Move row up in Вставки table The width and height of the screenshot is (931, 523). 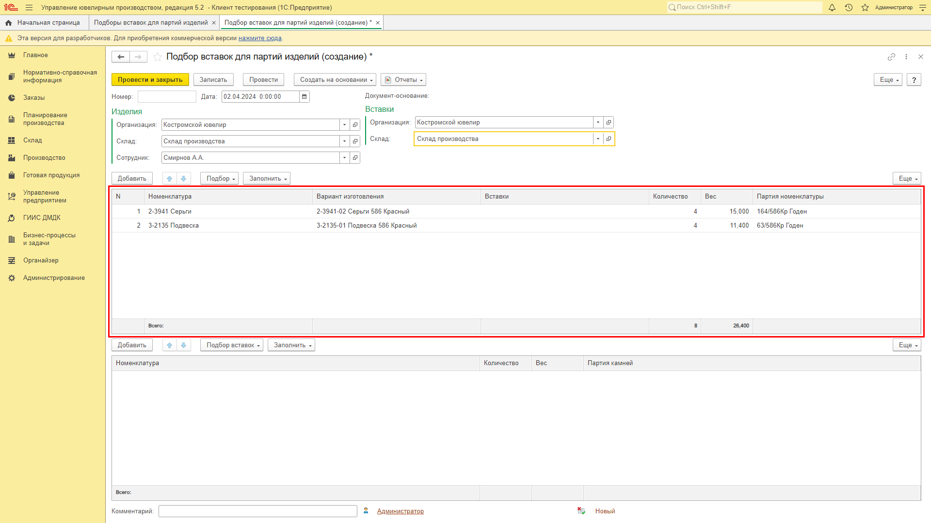(x=170, y=345)
